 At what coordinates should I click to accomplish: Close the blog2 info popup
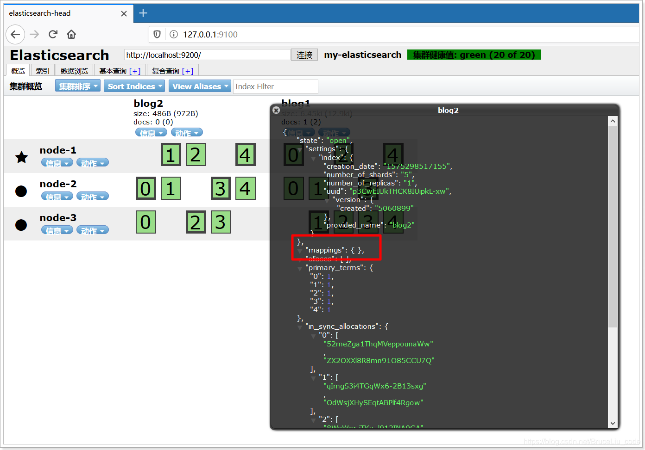(276, 110)
